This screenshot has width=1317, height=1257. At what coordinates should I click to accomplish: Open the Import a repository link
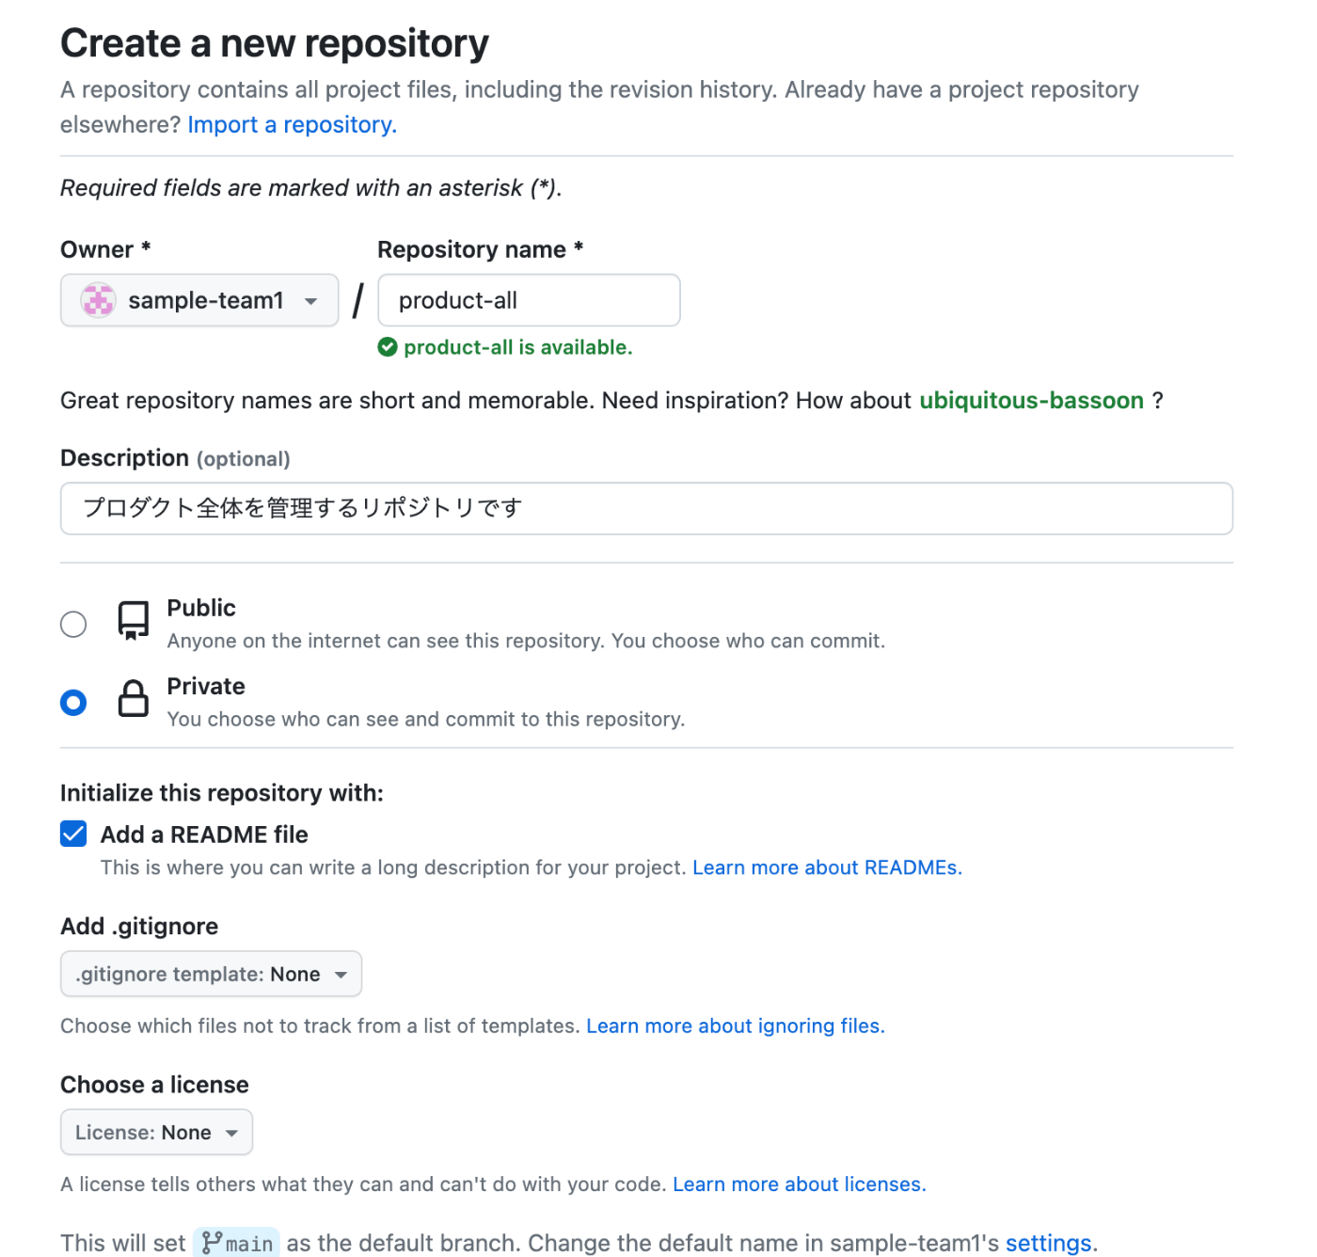click(292, 124)
